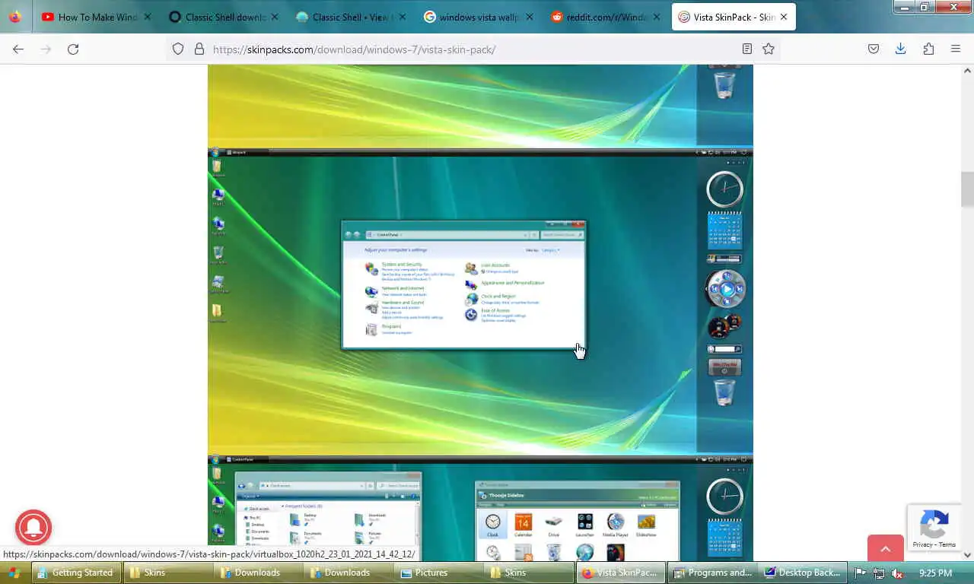Save the page to Pocket
The width and height of the screenshot is (974, 584).
[874, 49]
